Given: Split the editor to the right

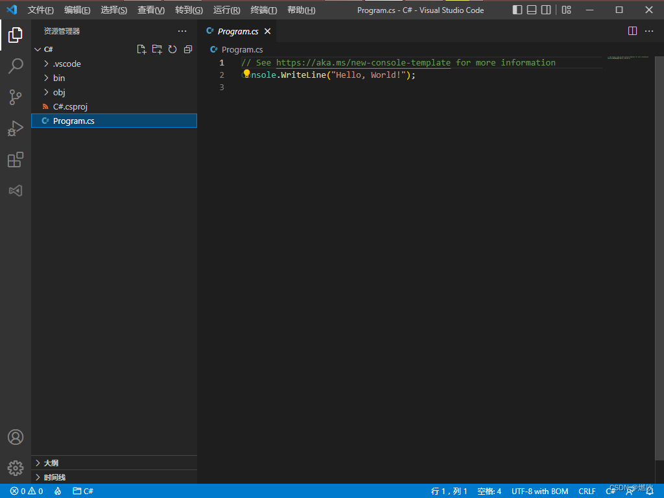Looking at the screenshot, I should 632,31.
